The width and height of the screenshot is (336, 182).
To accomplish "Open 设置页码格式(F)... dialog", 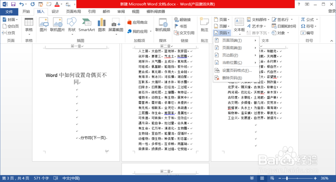I will 236,71.
